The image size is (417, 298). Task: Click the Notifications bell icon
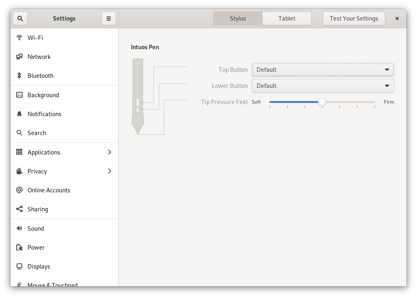pyautogui.click(x=19, y=114)
